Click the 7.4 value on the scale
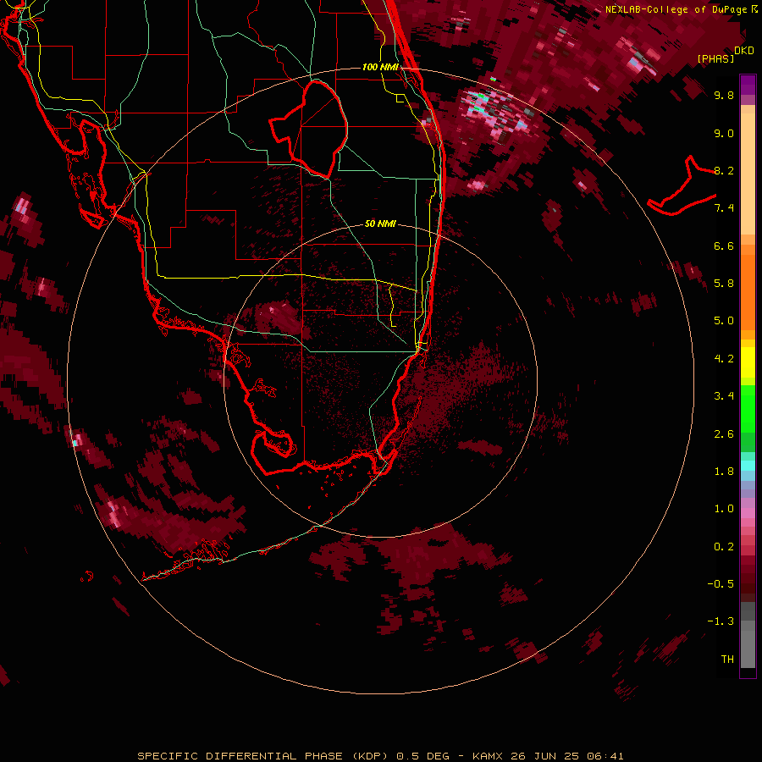 724,208
